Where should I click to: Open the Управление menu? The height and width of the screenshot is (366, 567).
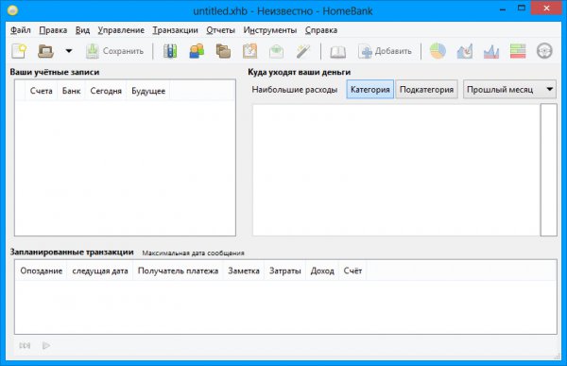pos(121,30)
